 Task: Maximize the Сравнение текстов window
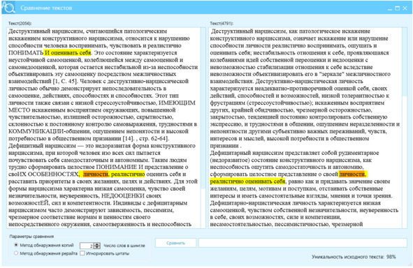tap(398, 8)
